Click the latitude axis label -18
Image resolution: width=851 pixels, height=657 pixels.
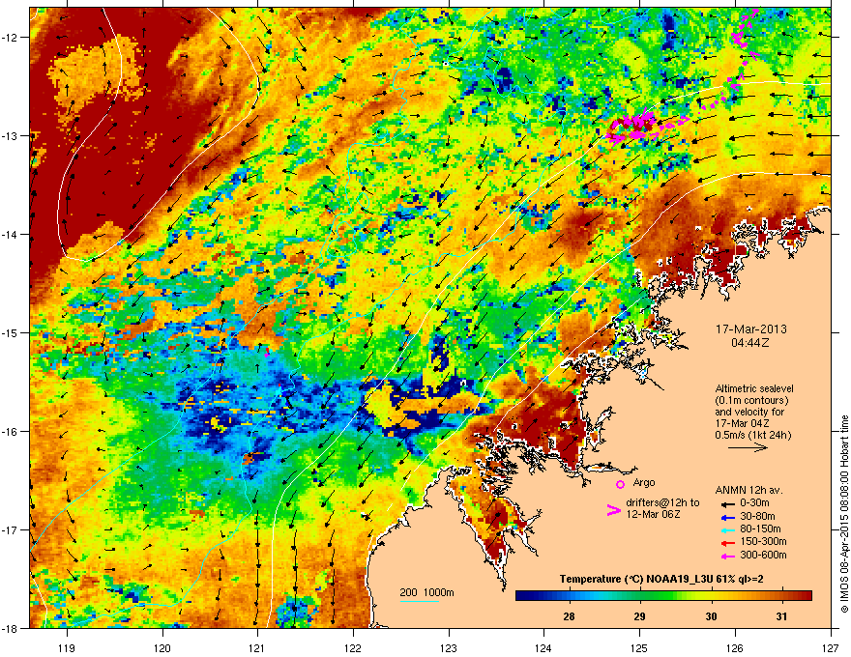coord(10,628)
